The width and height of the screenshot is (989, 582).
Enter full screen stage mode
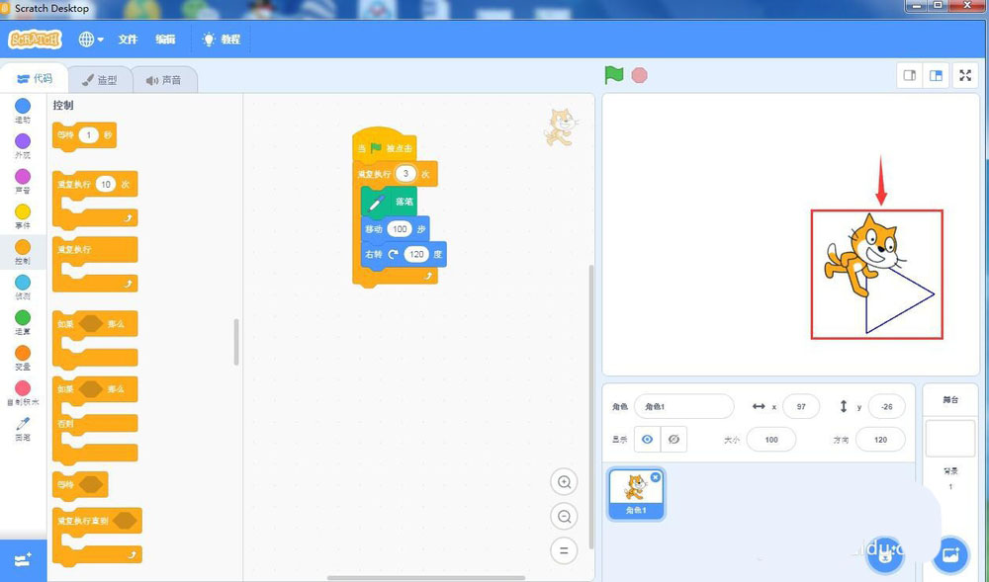(x=965, y=75)
